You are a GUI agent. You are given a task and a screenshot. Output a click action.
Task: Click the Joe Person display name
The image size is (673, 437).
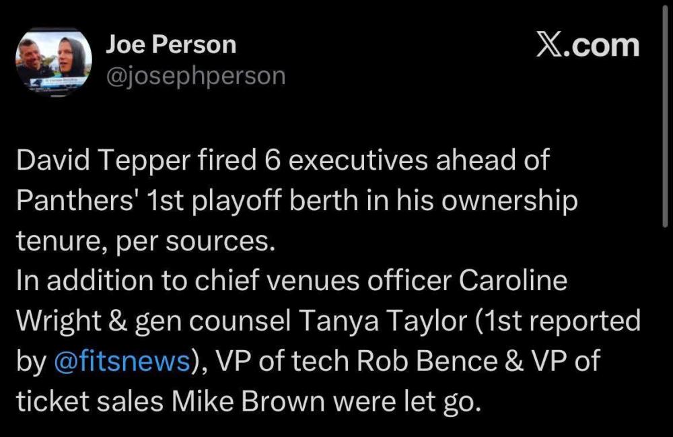pos(171,45)
